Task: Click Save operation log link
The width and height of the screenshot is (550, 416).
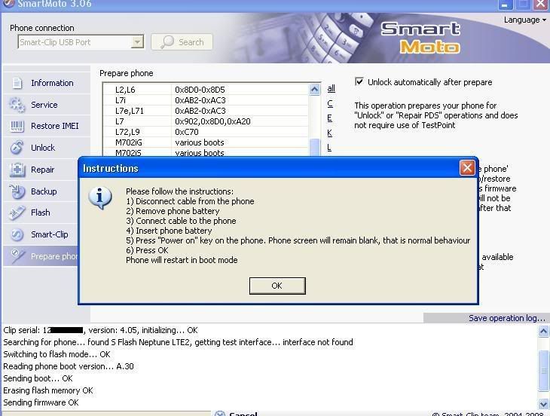Action: coord(507,318)
